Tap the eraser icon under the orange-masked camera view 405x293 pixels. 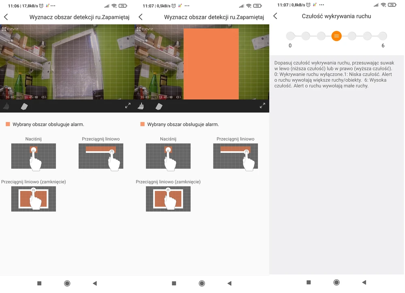click(159, 106)
